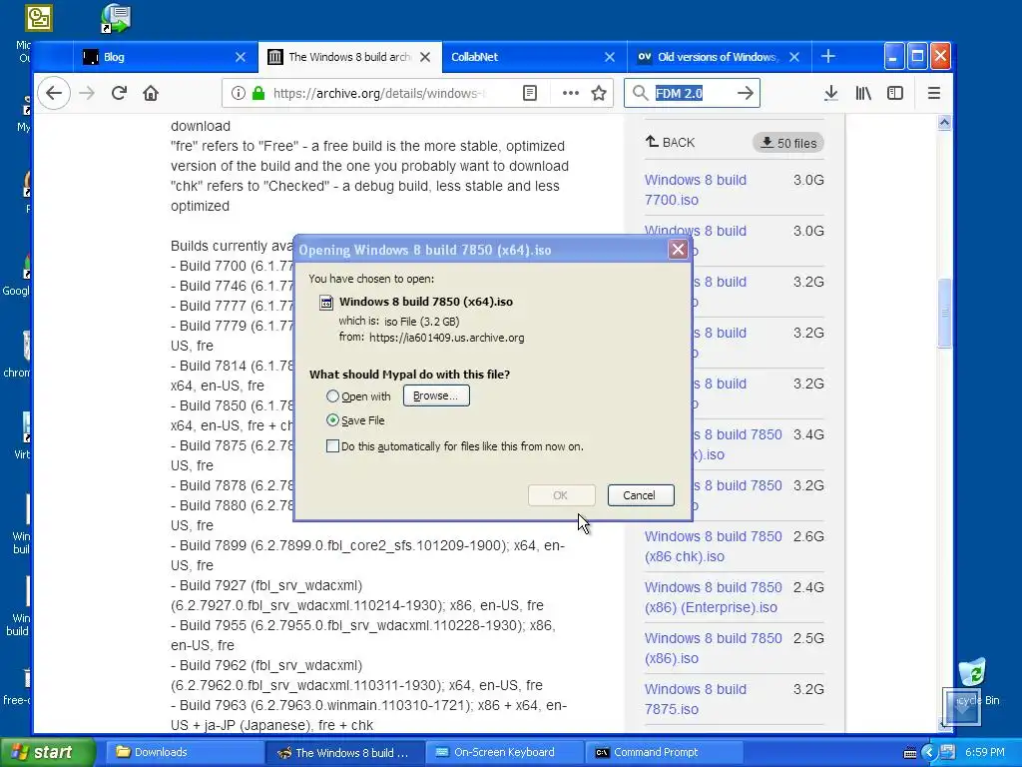Open the Windows Start menu

48,752
